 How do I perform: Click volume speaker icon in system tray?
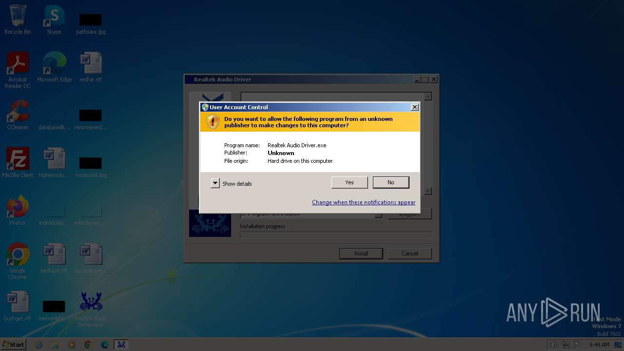coord(554,345)
